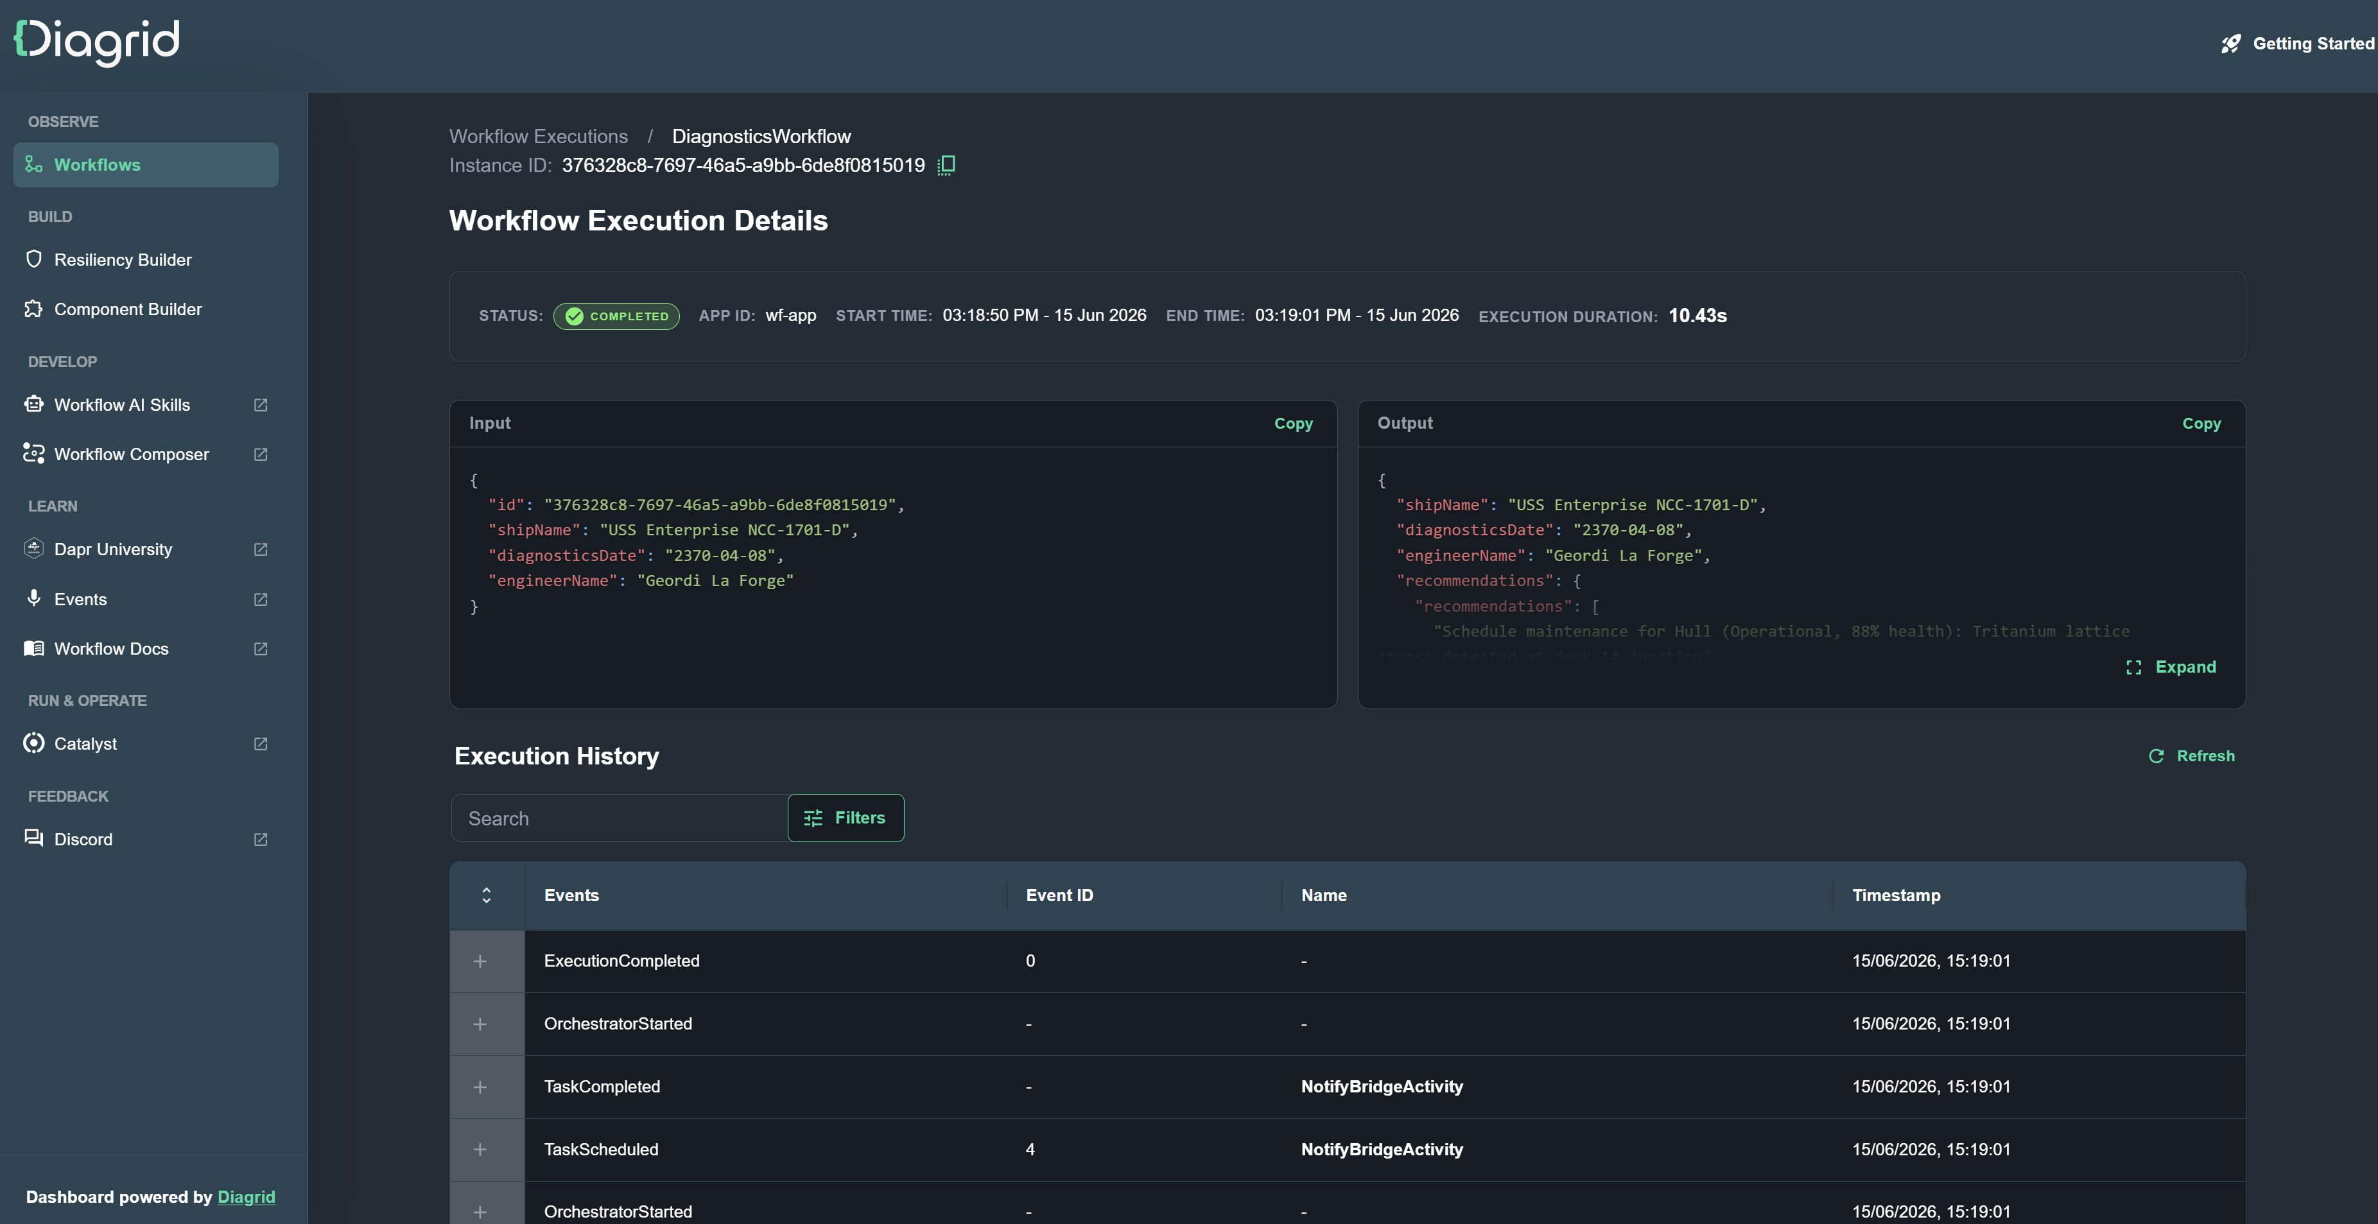Expand the OrchestratorStarted row above TaskCompleted
The width and height of the screenshot is (2378, 1224).
click(x=480, y=1024)
